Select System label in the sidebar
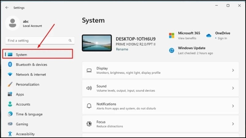The width and height of the screenshot is (246, 138). click(21, 55)
